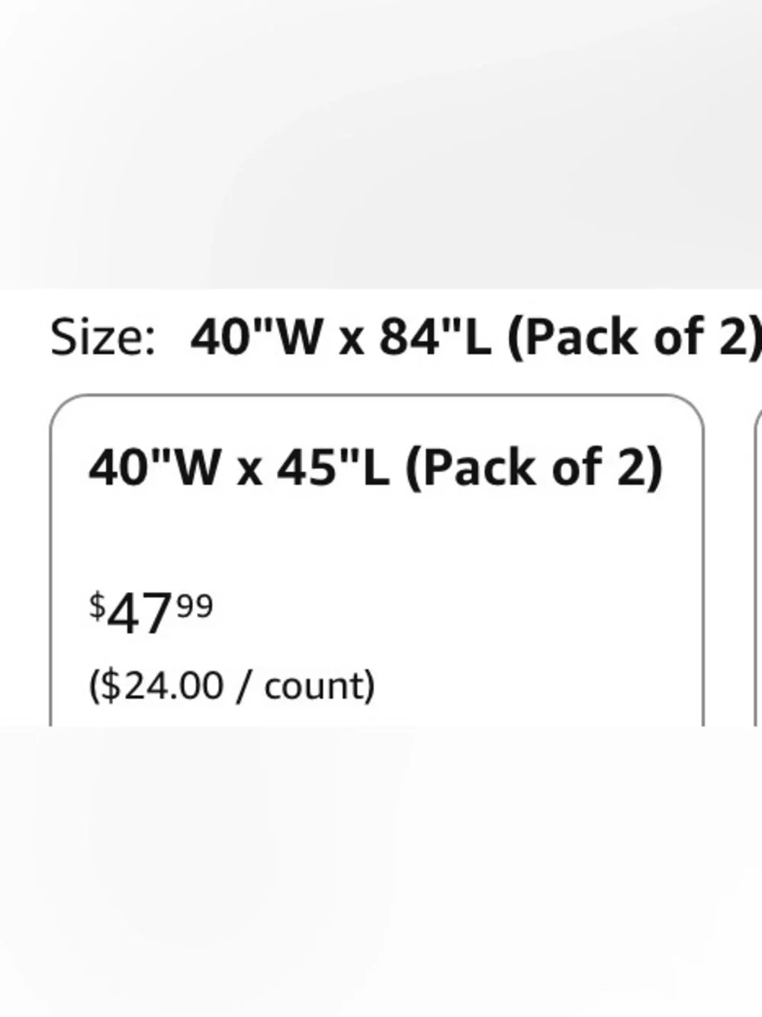This screenshot has width=762, height=1017.
Task: Click the large 47 digits of the price
Action: 140,615
